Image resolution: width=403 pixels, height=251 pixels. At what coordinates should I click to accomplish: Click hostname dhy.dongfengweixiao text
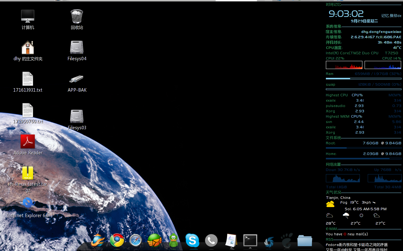[381, 32]
